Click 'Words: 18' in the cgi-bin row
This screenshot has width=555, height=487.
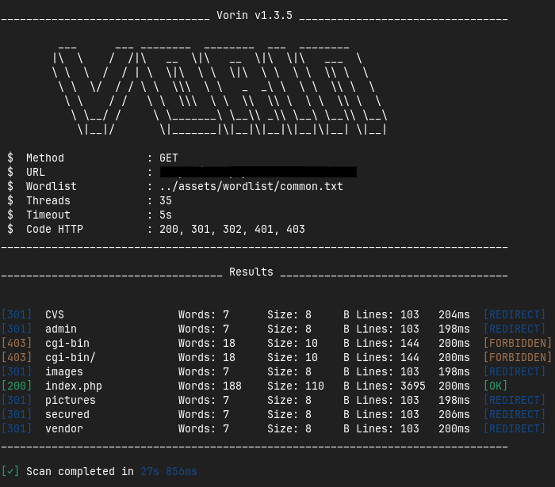click(x=207, y=343)
